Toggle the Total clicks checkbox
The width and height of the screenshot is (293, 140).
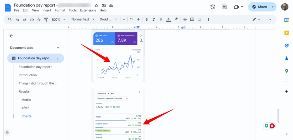tap(96, 35)
